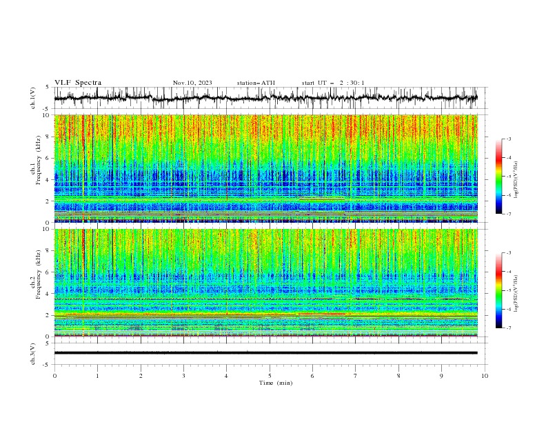The image size is (546, 422).
Task: Select the "Time (min)" x-axis label
Action: coord(276,383)
